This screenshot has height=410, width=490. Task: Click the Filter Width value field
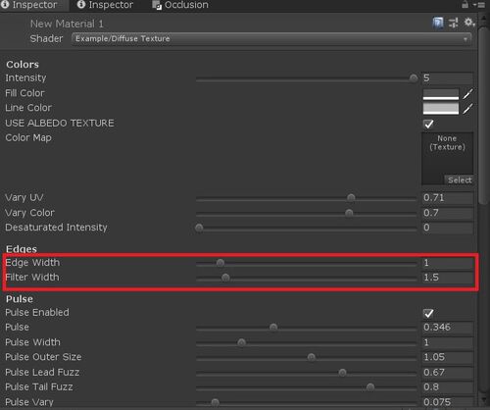click(x=447, y=278)
